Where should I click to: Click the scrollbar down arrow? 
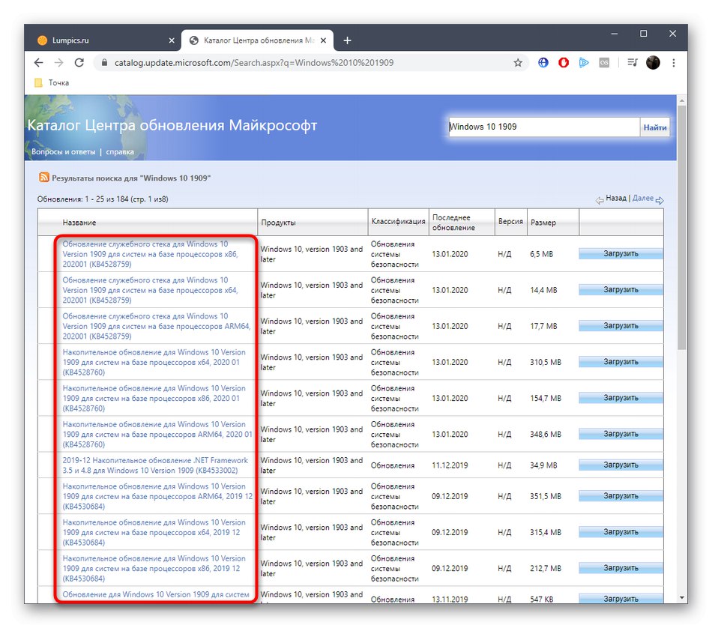(682, 598)
